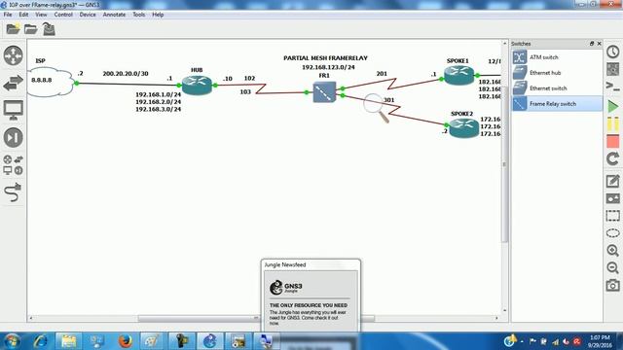Open the Device menu

(88, 15)
